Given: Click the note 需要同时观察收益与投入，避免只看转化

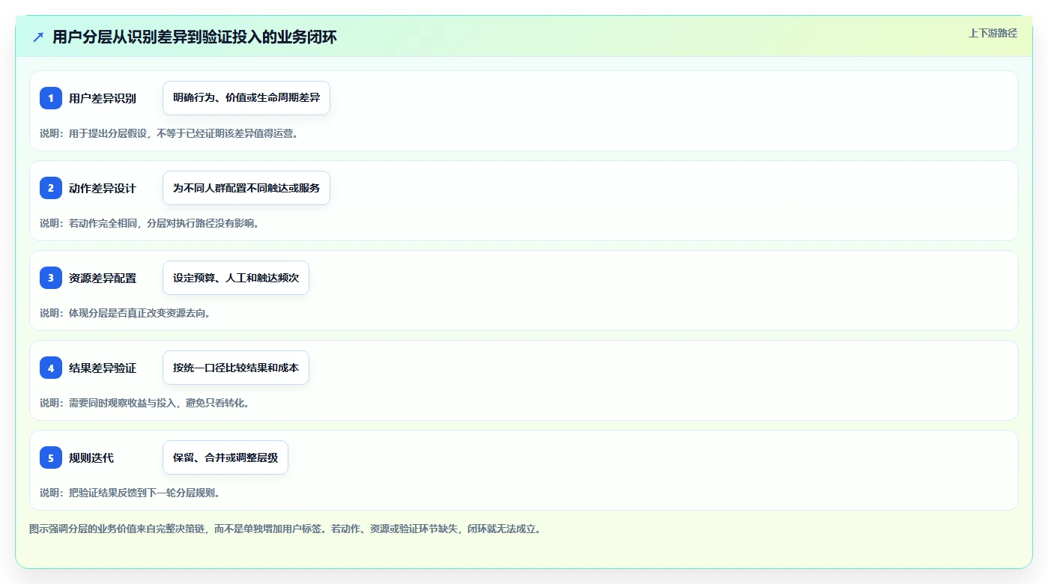Looking at the screenshot, I should click(x=145, y=403).
